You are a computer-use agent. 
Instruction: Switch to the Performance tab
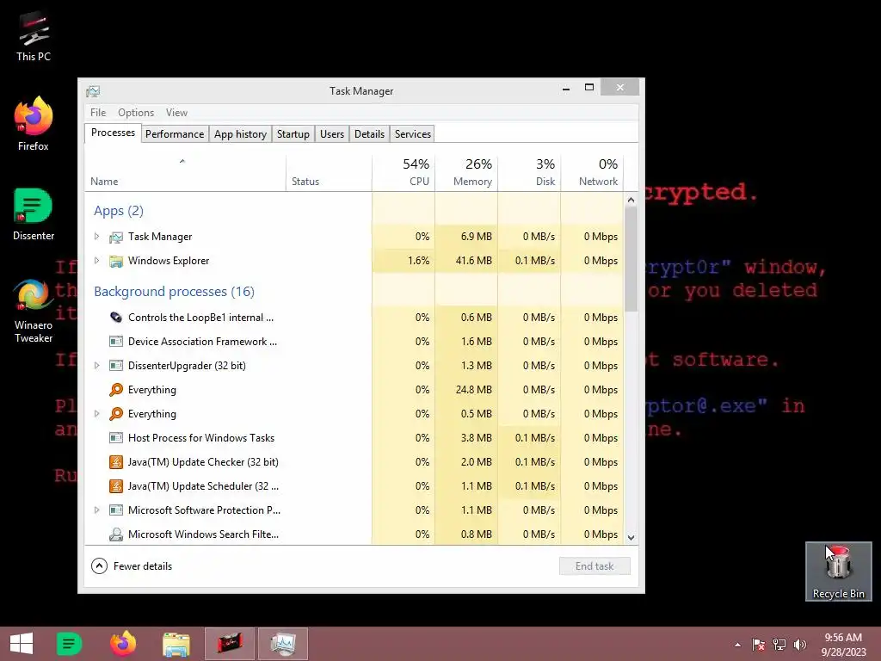point(175,133)
